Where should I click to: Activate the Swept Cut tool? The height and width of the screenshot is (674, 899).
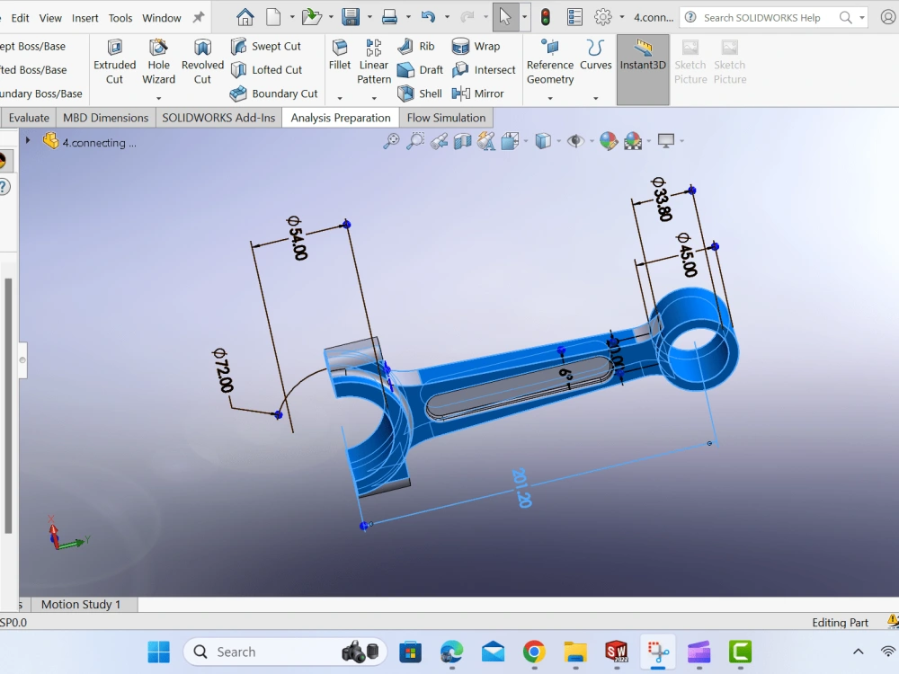266,46
